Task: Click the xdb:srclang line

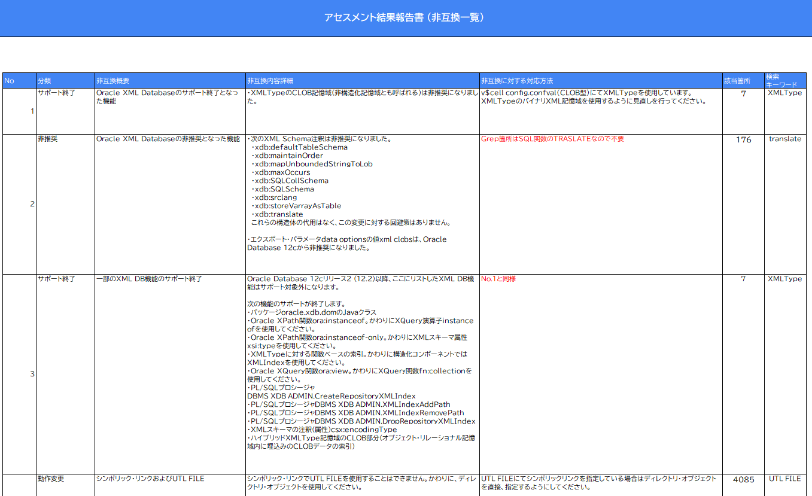Action: pyautogui.click(x=274, y=197)
